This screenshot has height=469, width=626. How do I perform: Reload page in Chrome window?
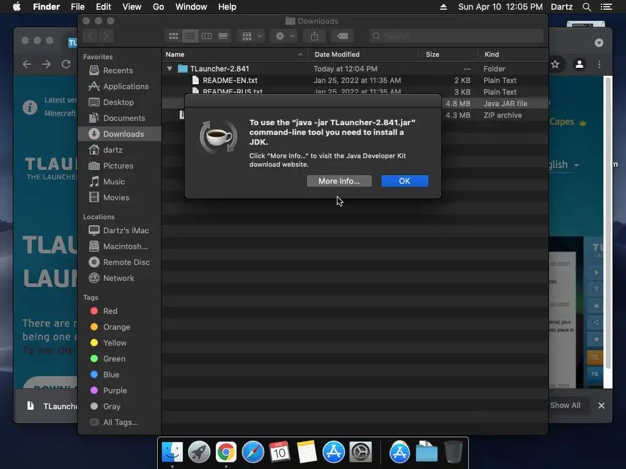pos(66,64)
